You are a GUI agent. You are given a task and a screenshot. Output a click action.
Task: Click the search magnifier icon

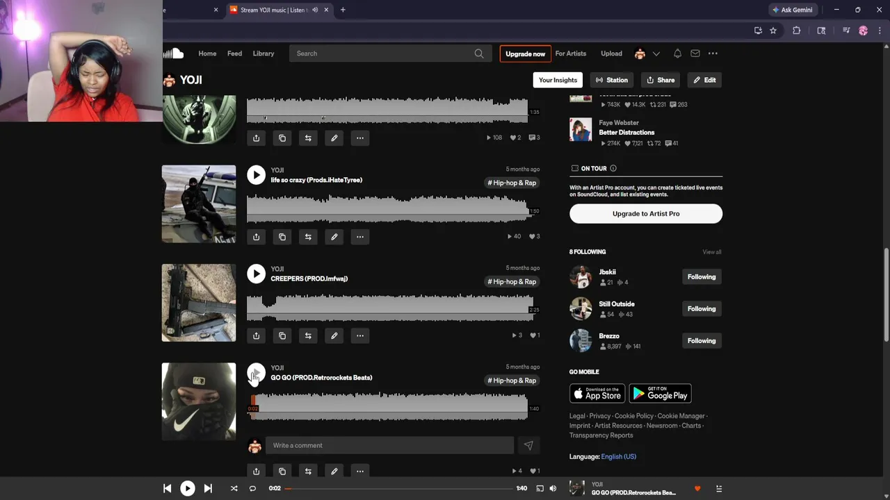(x=479, y=53)
